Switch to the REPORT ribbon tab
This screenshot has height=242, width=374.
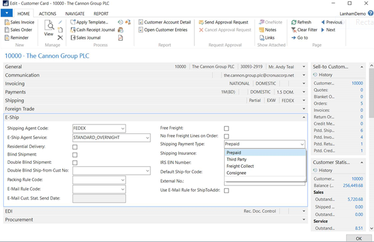point(101,13)
